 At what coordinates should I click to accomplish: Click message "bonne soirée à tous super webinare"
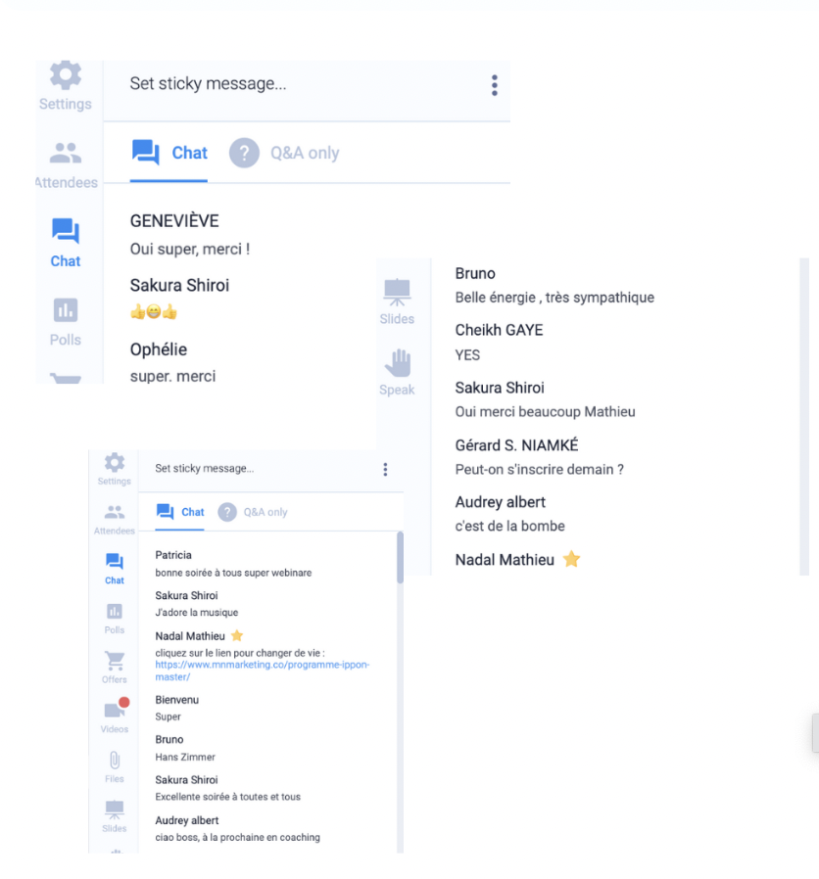point(233,573)
